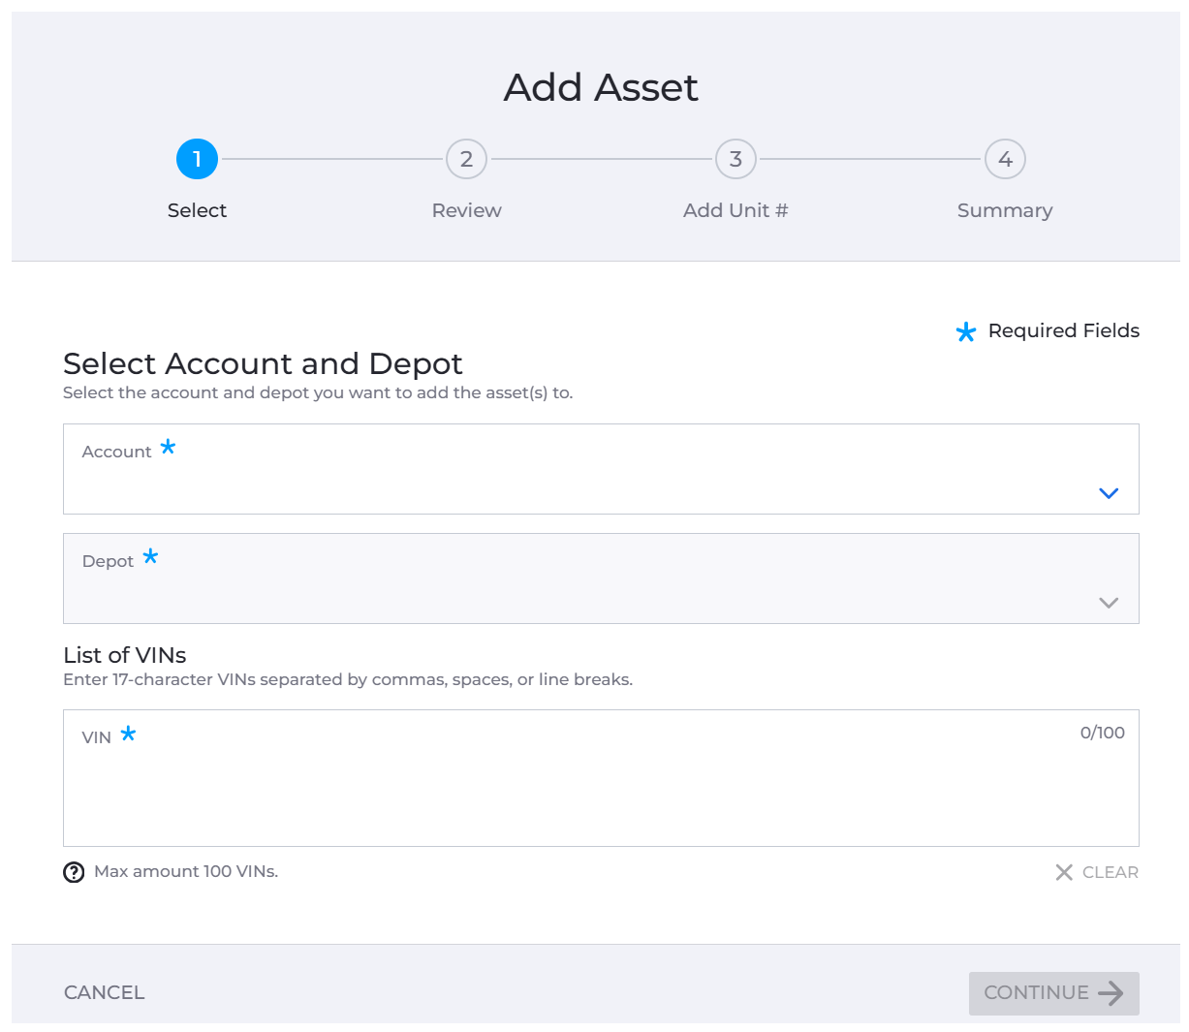Image resolution: width=1189 pixels, height=1032 pixels.
Task: Click the help question mark icon
Action: pos(74,872)
